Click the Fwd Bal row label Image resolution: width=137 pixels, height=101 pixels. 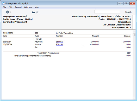point(38,39)
